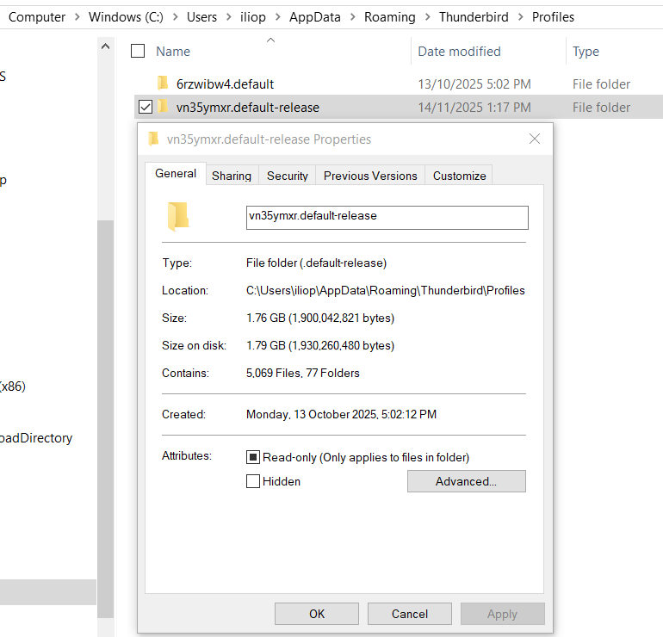Enable the Hidden attribute checkbox

pyautogui.click(x=253, y=481)
